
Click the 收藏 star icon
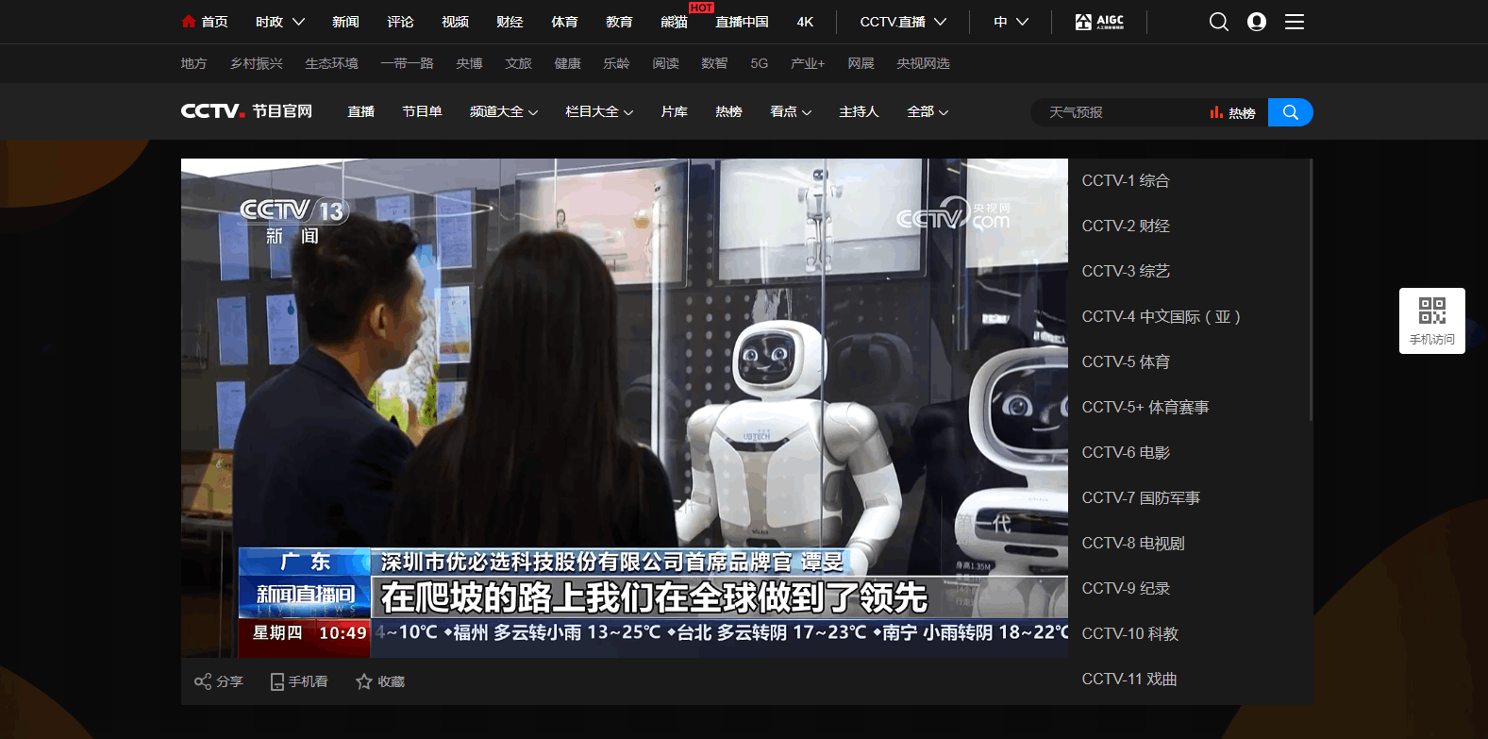click(363, 681)
